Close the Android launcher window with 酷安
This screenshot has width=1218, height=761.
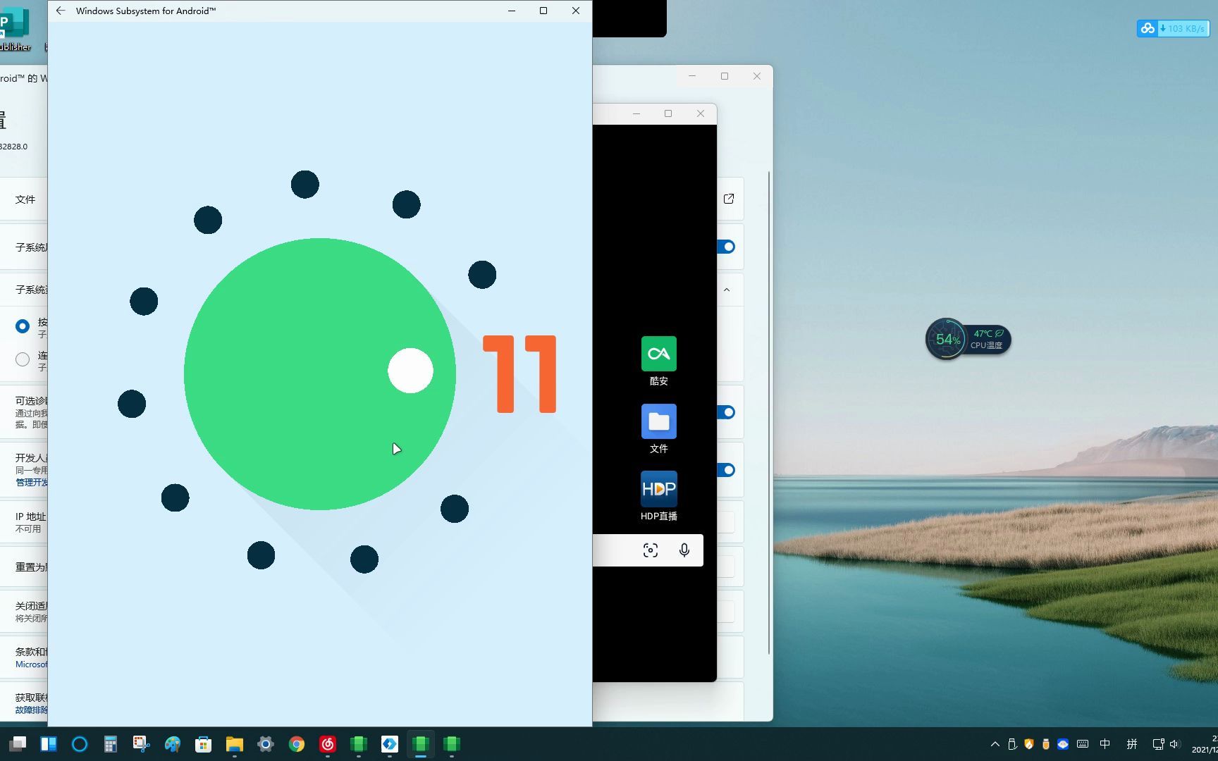701,113
